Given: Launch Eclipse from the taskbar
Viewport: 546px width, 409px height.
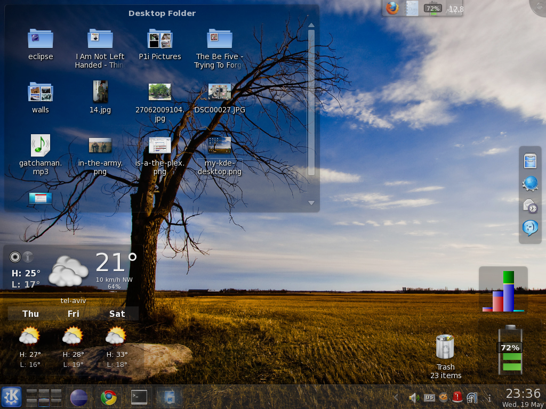Looking at the screenshot, I should point(79,397).
